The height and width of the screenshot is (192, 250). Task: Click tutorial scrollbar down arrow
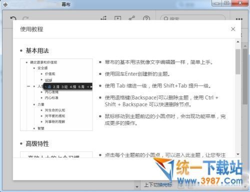tap(238, 154)
